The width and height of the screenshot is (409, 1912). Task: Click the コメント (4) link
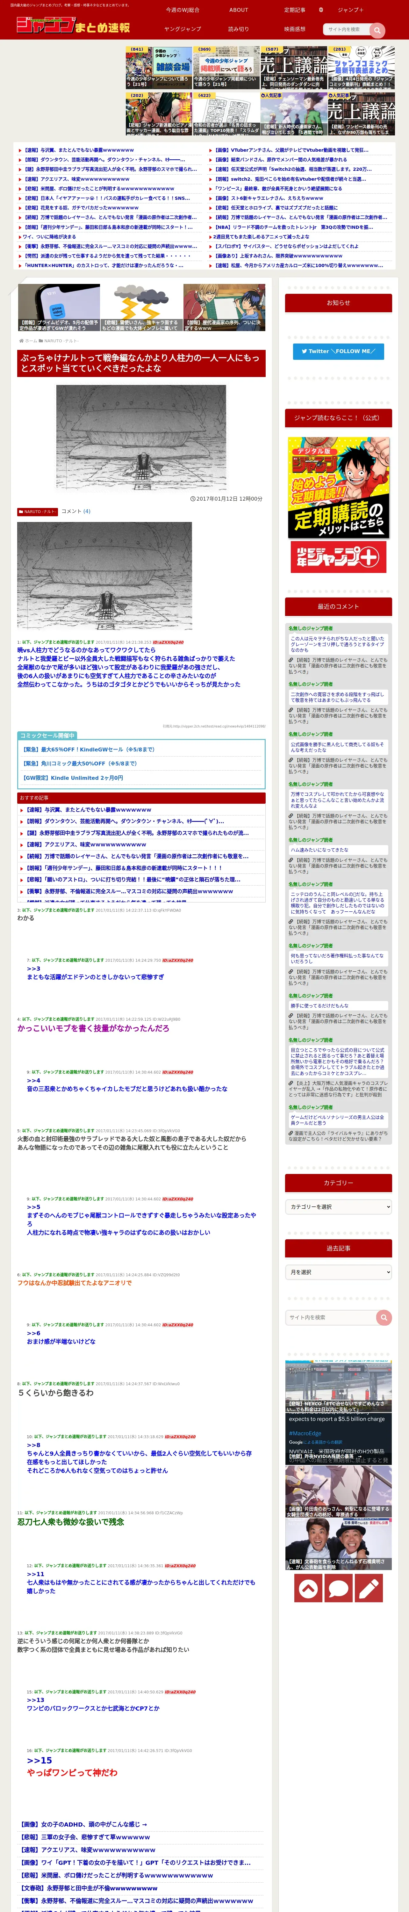(x=76, y=511)
